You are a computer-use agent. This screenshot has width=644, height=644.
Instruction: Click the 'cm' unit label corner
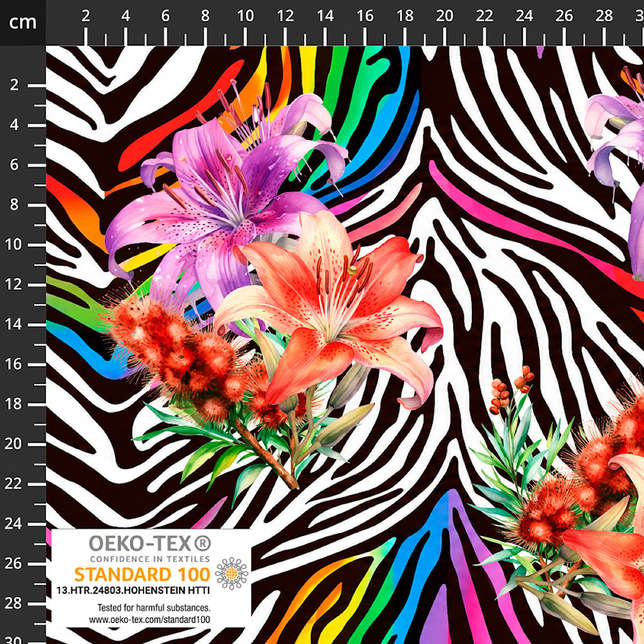point(23,22)
